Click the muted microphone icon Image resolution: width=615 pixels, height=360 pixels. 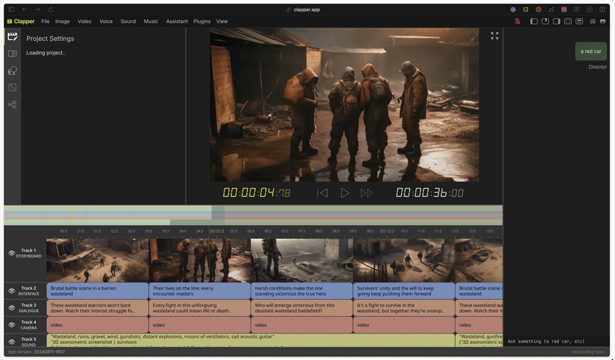[517, 22]
